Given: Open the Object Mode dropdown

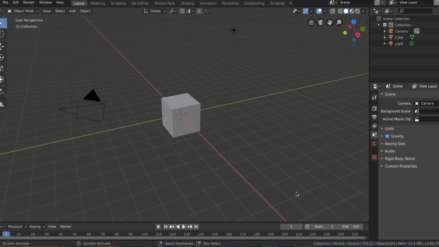Looking at the screenshot, I should pos(23,11).
